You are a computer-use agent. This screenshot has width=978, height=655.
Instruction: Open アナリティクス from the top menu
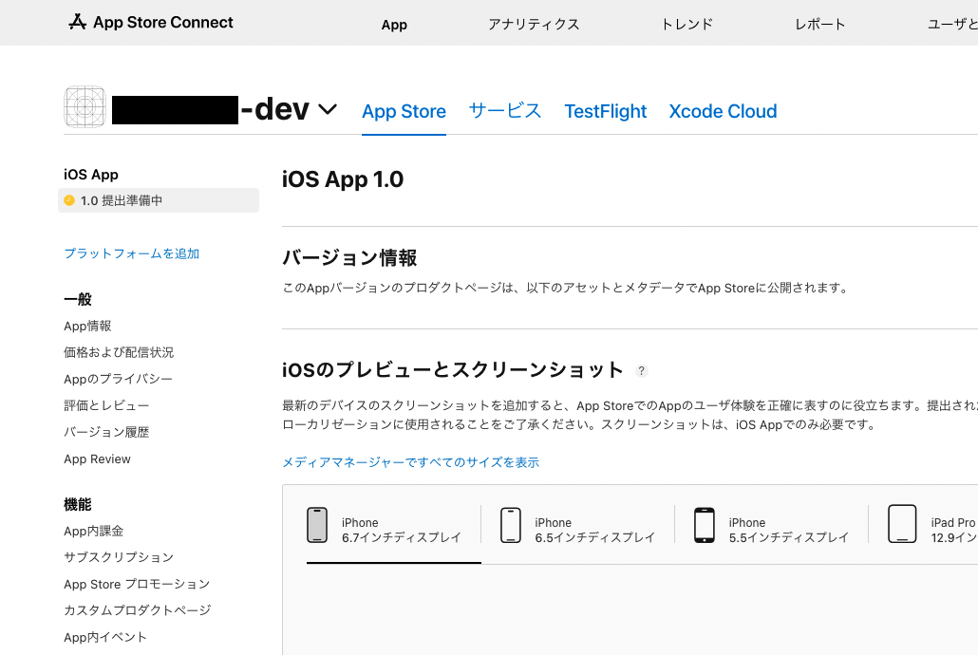[534, 25]
